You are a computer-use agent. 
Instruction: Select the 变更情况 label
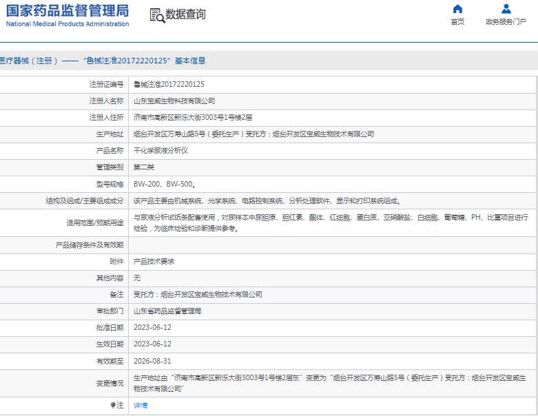[110, 384]
